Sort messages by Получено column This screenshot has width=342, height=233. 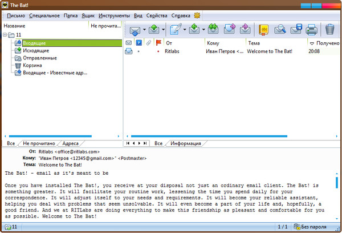pos(324,43)
